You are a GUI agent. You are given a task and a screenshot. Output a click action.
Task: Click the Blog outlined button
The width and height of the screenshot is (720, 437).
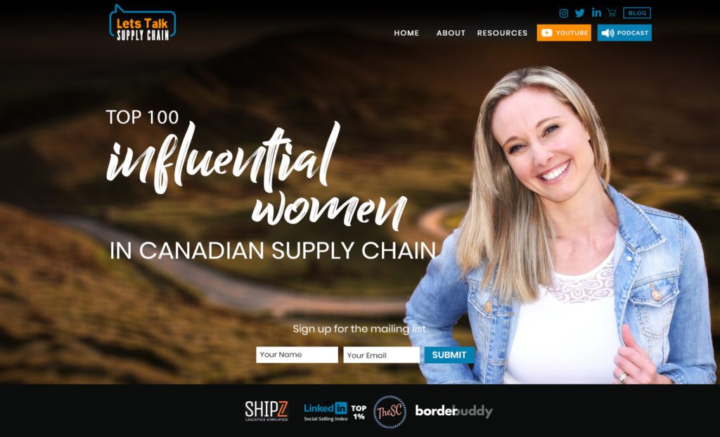coord(637,13)
